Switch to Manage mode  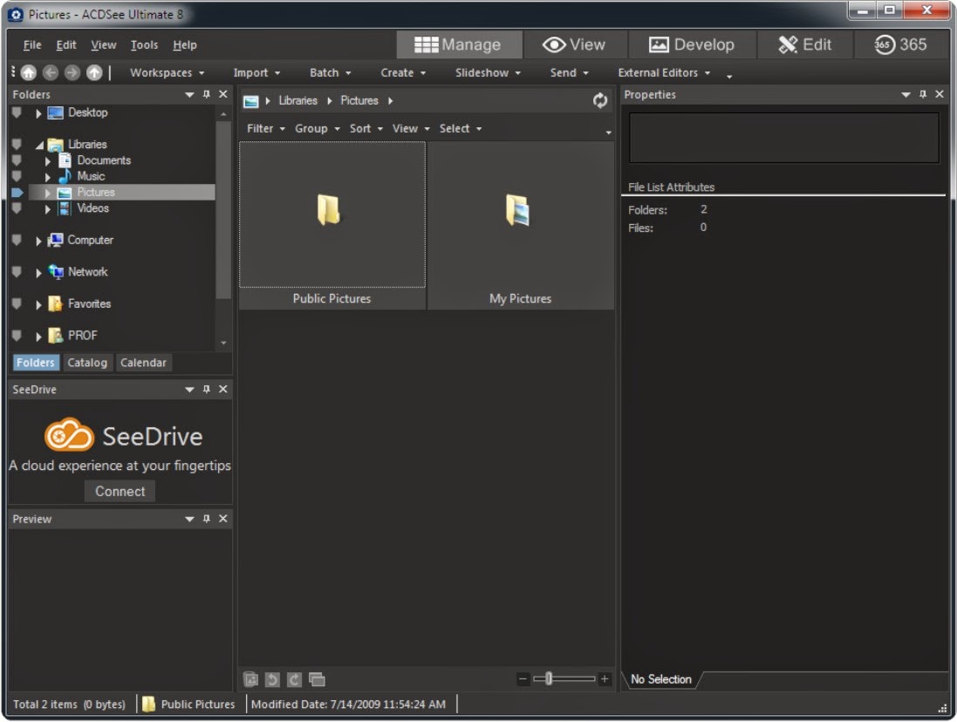click(458, 44)
